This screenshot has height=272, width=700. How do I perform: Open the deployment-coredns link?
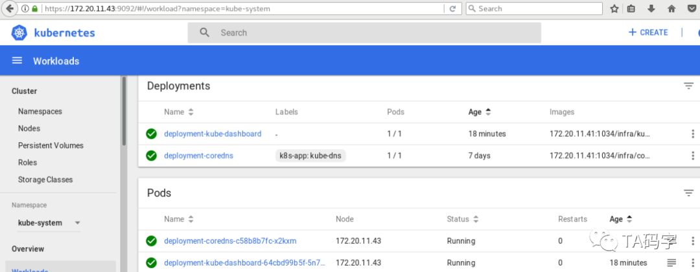pyautogui.click(x=198, y=156)
